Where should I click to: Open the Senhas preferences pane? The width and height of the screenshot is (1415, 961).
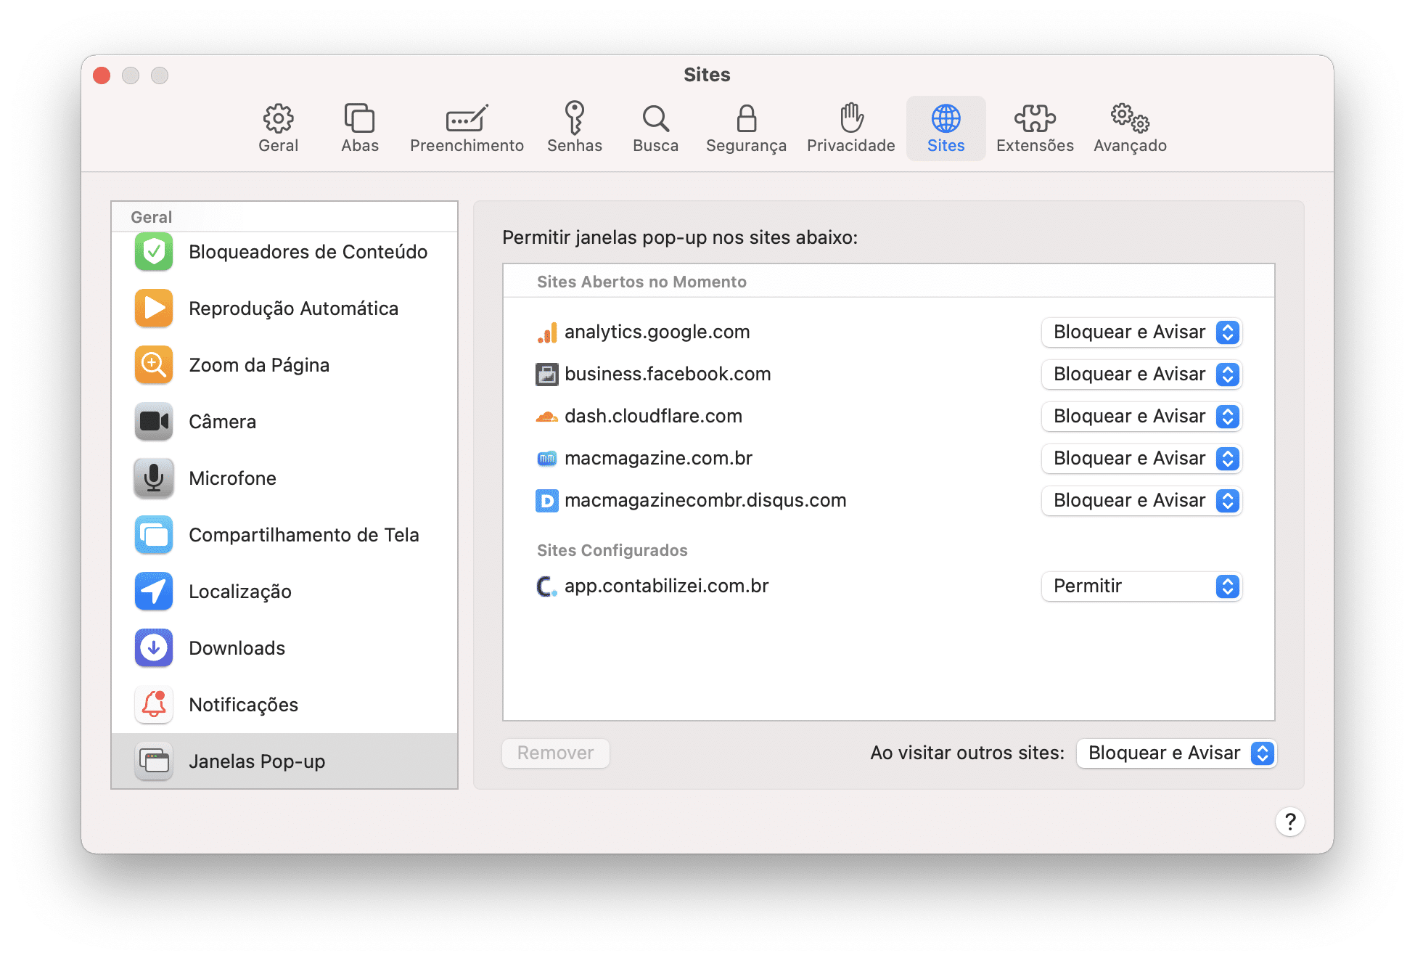(x=575, y=127)
